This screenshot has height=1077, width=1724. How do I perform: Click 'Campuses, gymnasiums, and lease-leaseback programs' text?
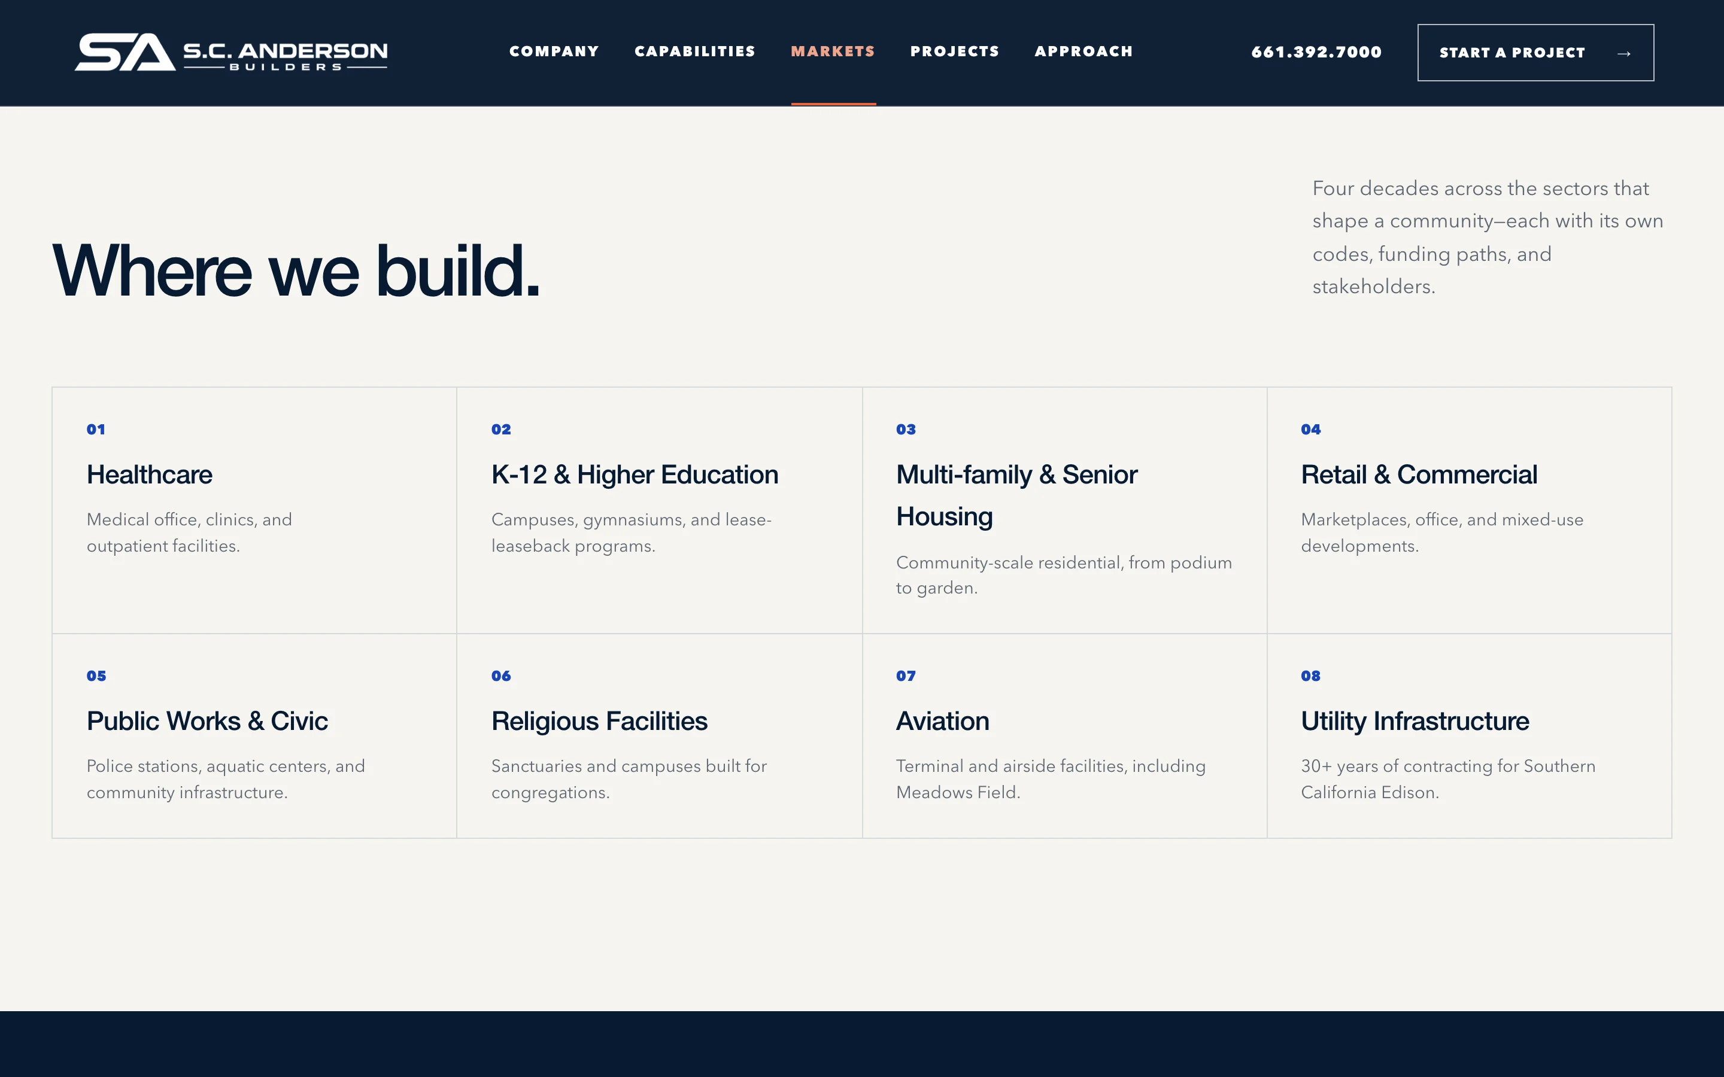tap(632, 533)
